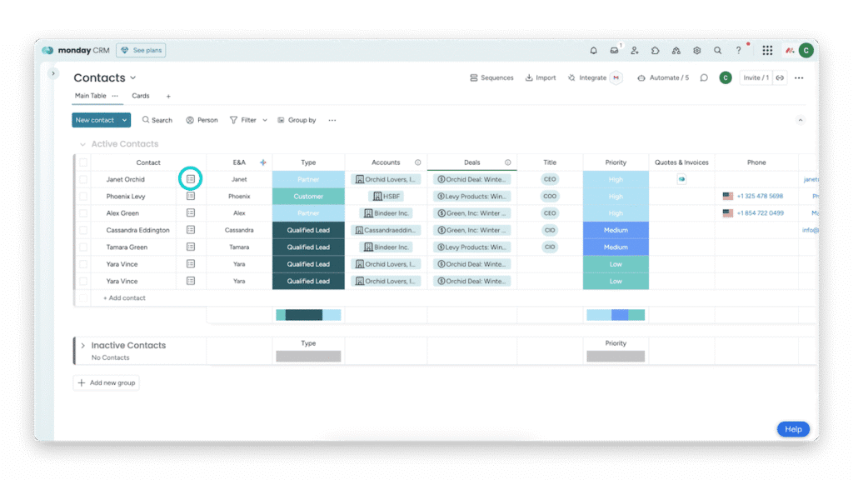Click the Type summary color bar under Active Contacts

coord(308,314)
